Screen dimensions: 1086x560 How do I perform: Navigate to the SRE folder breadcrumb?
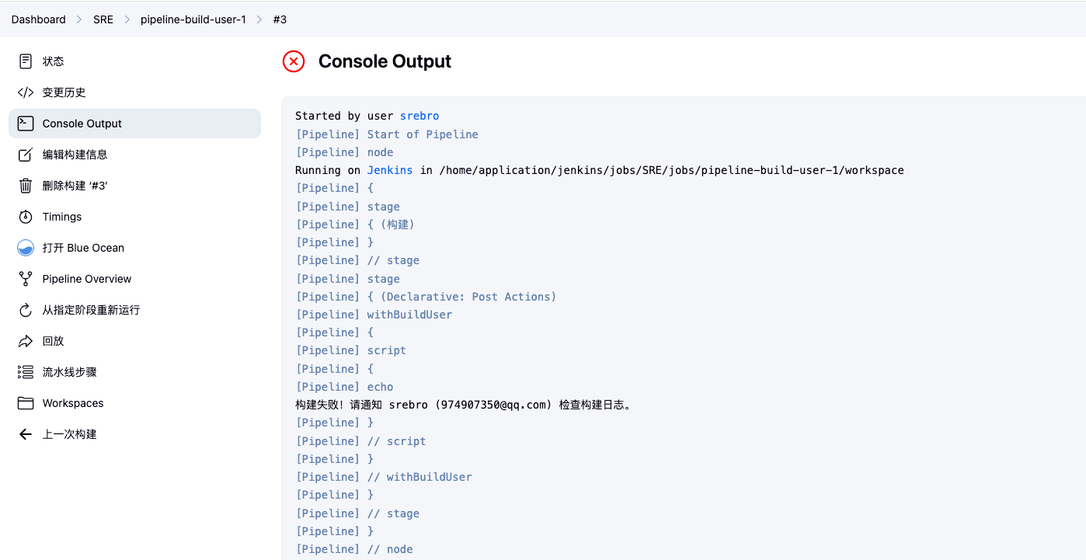103,19
